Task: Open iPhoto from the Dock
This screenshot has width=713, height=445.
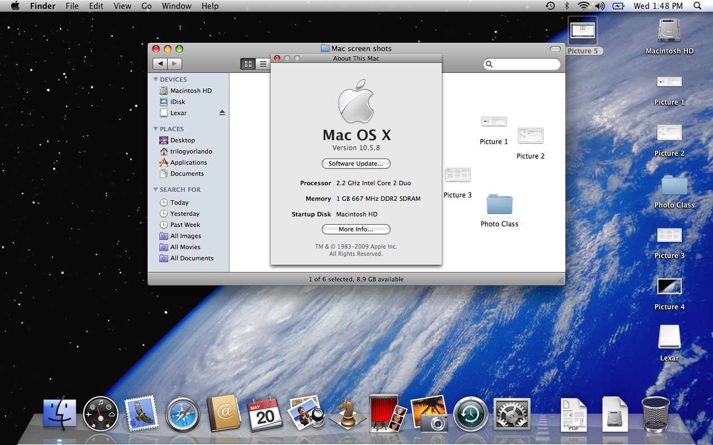Action: [x=429, y=414]
